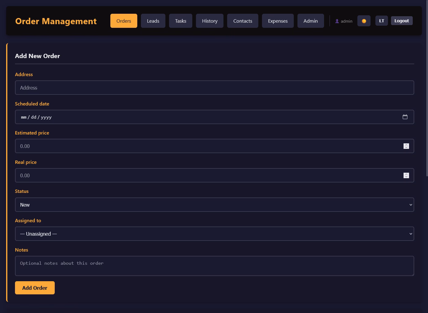Click the admin user profile icon
The height and width of the screenshot is (313, 428).
click(x=337, y=21)
